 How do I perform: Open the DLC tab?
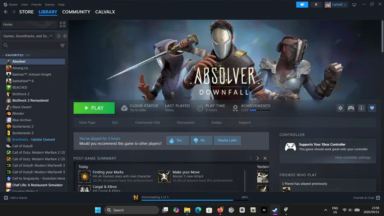pyautogui.click(x=115, y=123)
